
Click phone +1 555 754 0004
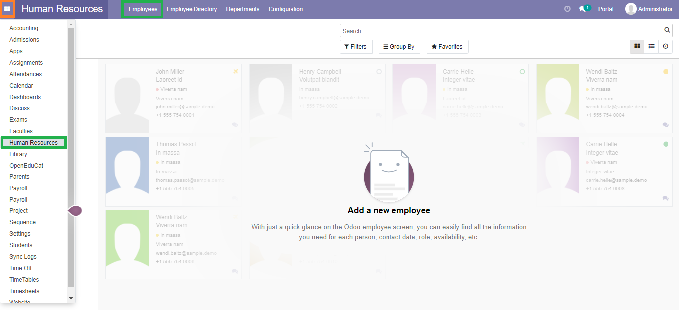605,115
